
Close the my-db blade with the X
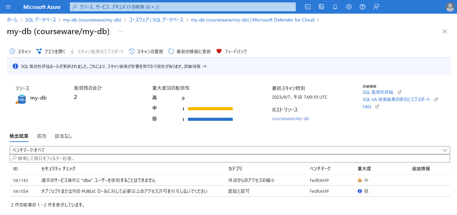pos(445,31)
